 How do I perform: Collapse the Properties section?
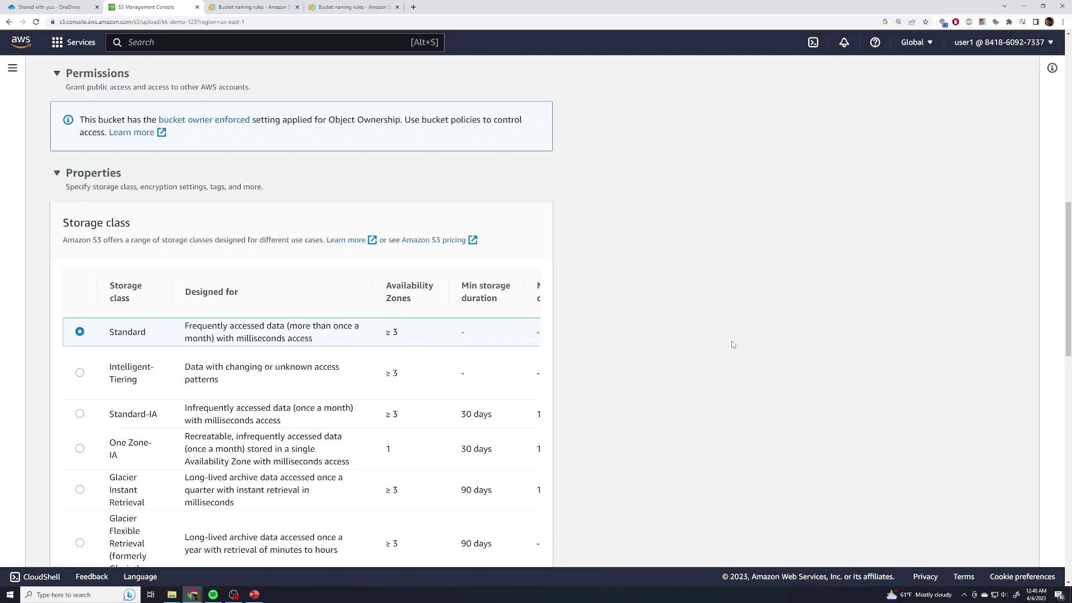(x=57, y=173)
